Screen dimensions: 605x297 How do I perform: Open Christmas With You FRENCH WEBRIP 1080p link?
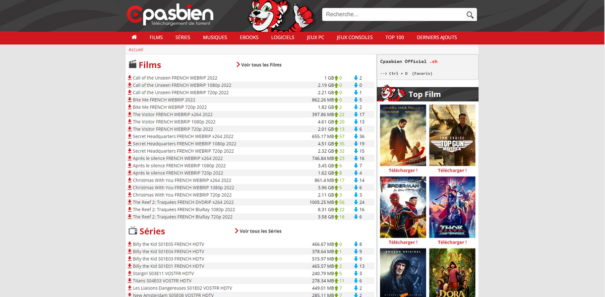coord(183,188)
